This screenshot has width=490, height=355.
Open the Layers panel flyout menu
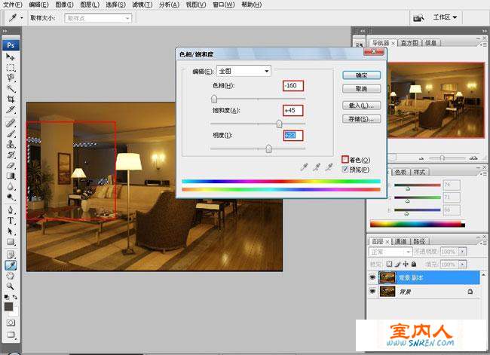483,243
